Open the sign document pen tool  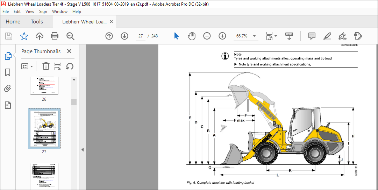pos(342,36)
